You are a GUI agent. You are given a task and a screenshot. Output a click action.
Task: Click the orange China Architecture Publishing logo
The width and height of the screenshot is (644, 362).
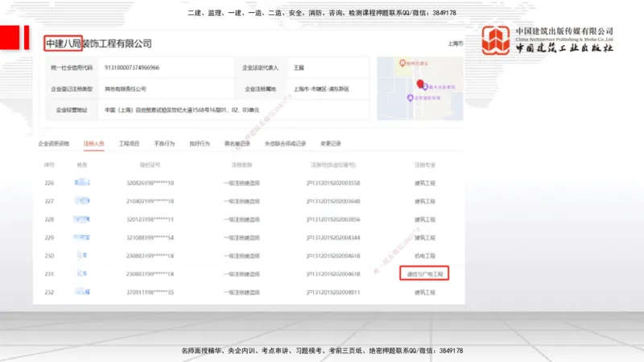click(496, 39)
